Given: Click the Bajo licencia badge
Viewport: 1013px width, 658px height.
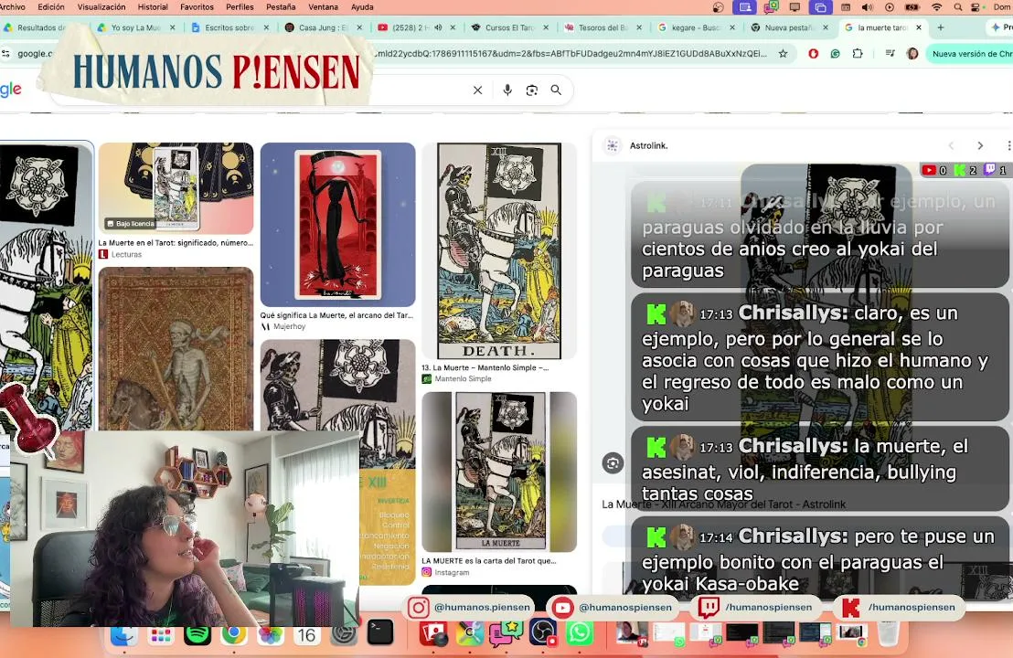Looking at the screenshot, I should click(x=131, y=223).
